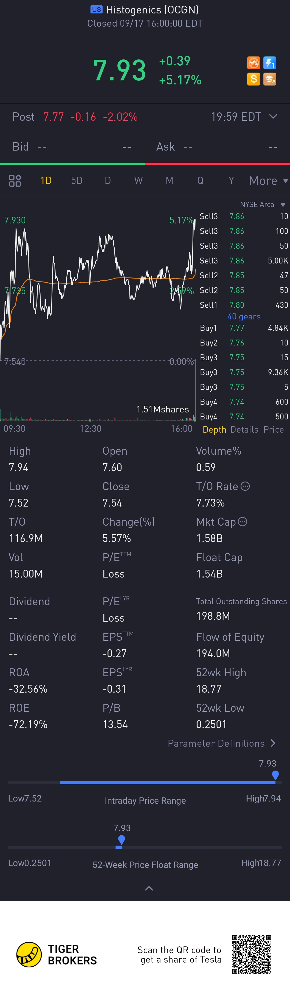Tap the info icon beside Mkt Cap
This screenshot has width=290, height=1008.
242,522
